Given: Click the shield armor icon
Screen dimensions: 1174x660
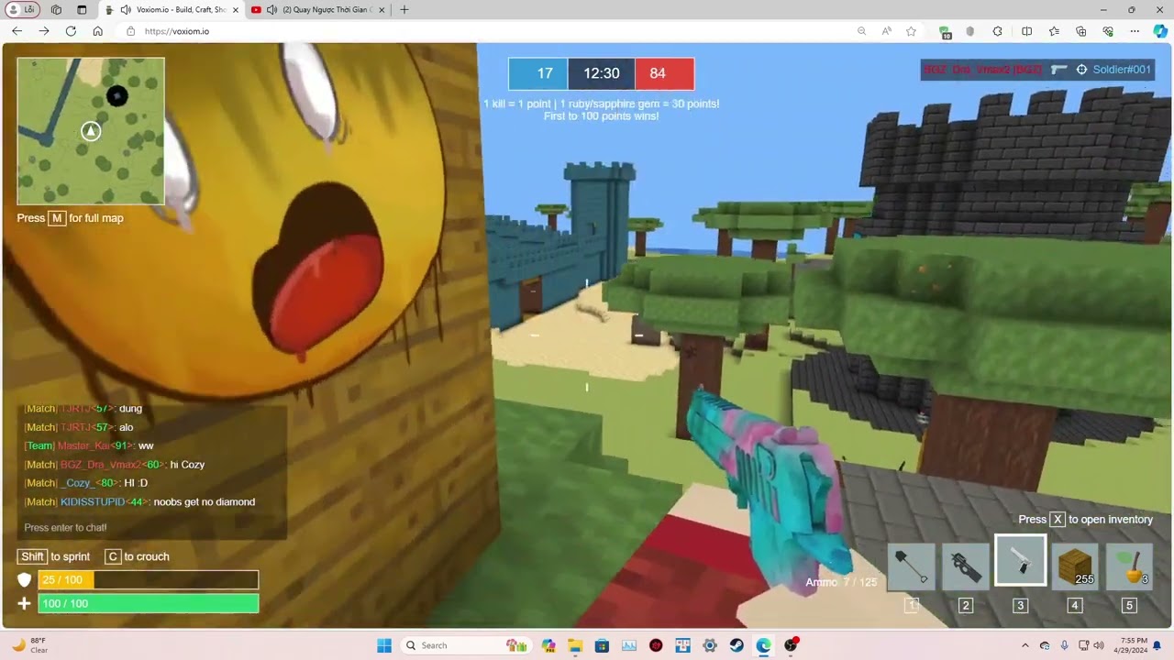Looking at the screenshot, I should coord(25,579).
